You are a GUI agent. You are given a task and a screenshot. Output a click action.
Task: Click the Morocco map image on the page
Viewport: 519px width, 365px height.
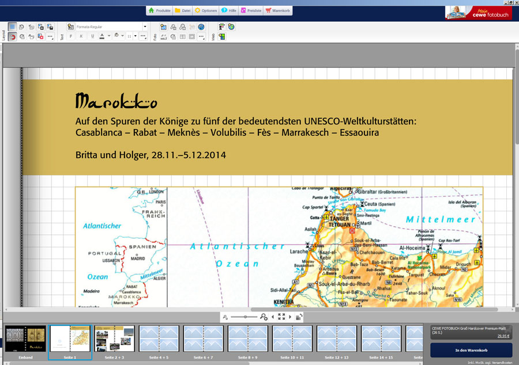[279, 247]
